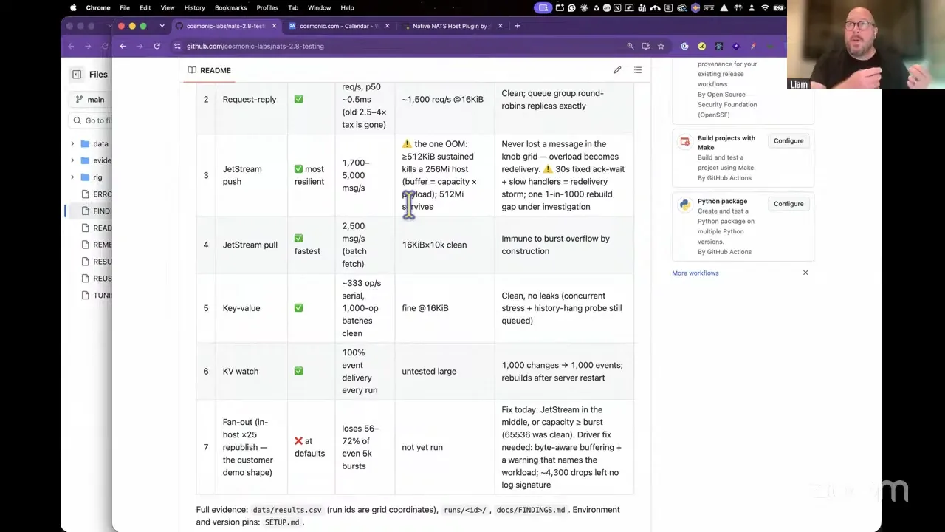This screenshot has height=532, width=945.
Task: Open the History menu
Action: pos(194,7)
